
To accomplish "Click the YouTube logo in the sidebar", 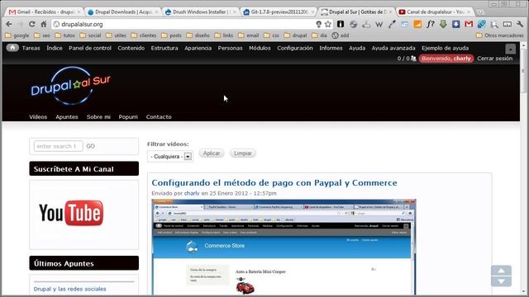I will [x=71, y=213].
